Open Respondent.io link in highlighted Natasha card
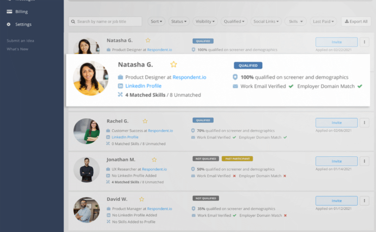Viewport: 376px width, 232px height. pos(189,77)
